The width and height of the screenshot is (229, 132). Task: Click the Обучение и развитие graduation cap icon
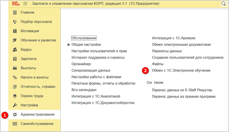[x=15, y=40]
